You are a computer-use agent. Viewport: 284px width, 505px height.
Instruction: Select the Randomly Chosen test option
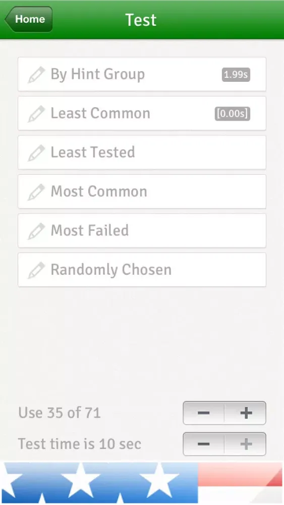point(142,270)
